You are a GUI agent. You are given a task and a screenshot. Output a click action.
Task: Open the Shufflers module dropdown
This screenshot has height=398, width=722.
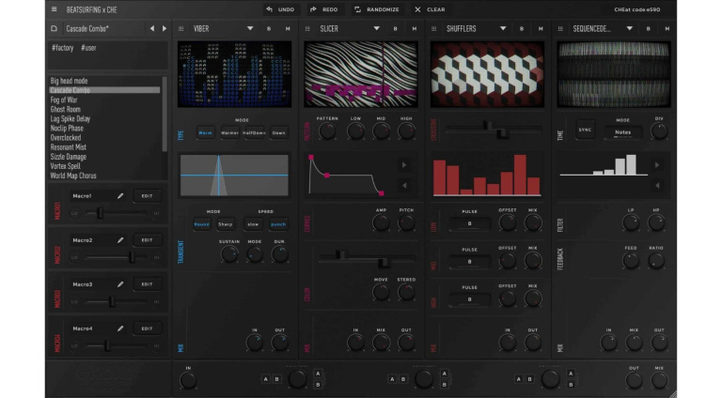[503, 28]
